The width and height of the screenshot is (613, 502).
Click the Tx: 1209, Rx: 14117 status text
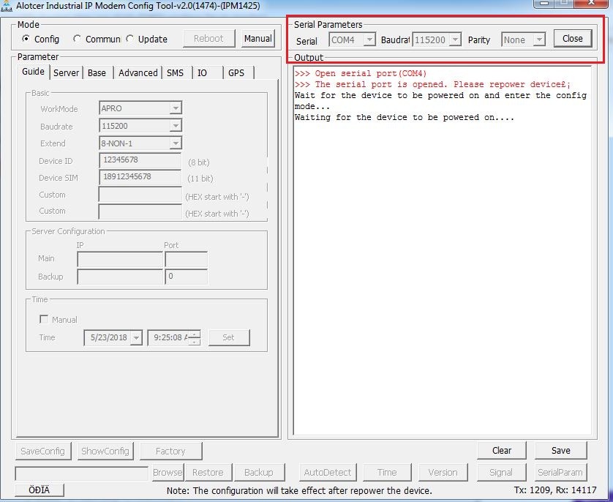pos(555,490)
